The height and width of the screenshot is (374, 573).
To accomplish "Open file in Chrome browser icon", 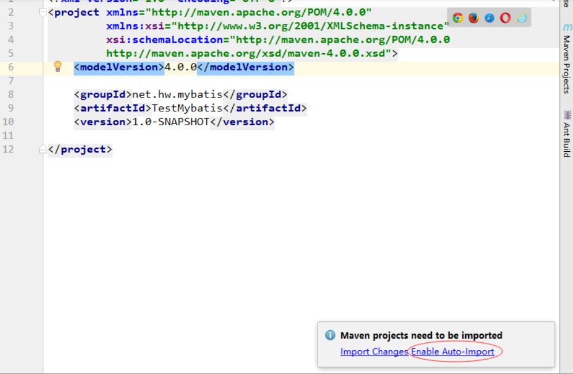I will point(458,17).
